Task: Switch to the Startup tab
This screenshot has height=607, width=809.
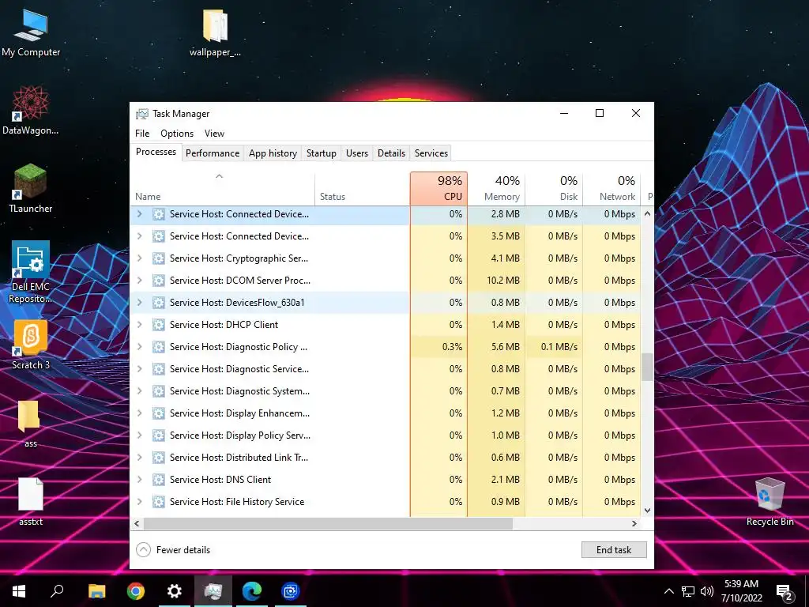Action: 322,153
